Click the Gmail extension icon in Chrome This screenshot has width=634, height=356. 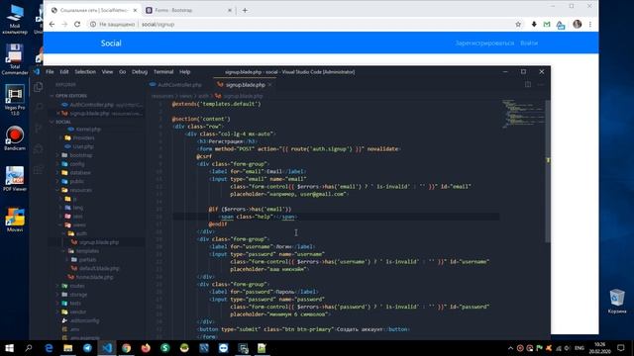[547, 24]
